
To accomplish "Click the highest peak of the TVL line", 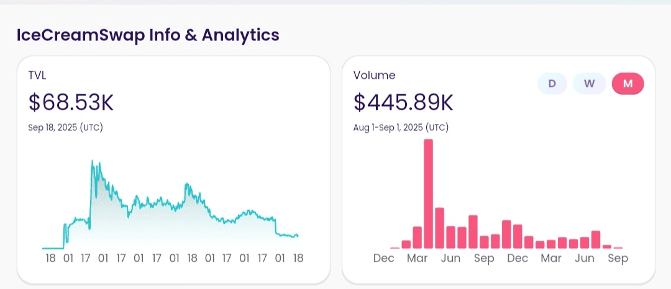I will pos(93,162).
